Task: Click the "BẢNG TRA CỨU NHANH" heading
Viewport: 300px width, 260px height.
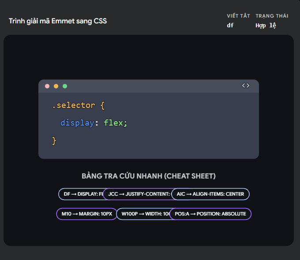Action: point(149,176)
